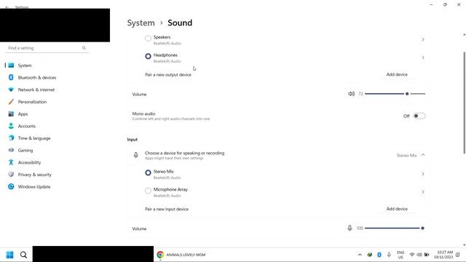Open Bluetooth & devices settings

37,78
